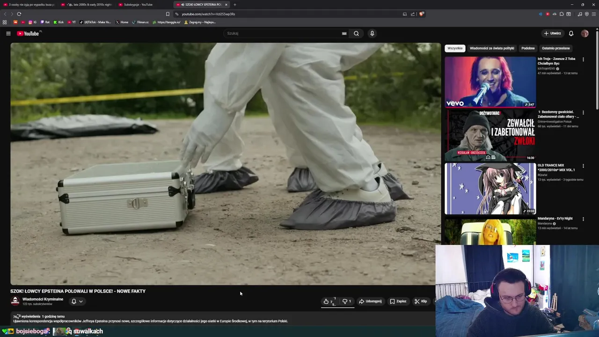Share page icon in address bar

(413, 14)
